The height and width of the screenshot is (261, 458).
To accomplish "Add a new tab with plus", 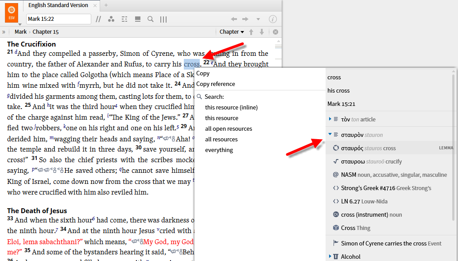I will click(x=106, y=5).
